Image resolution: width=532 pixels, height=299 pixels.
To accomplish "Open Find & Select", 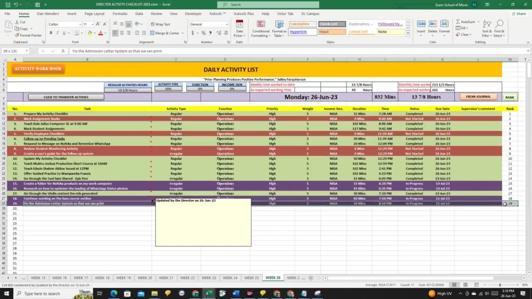I will click(x=499, y=29).
